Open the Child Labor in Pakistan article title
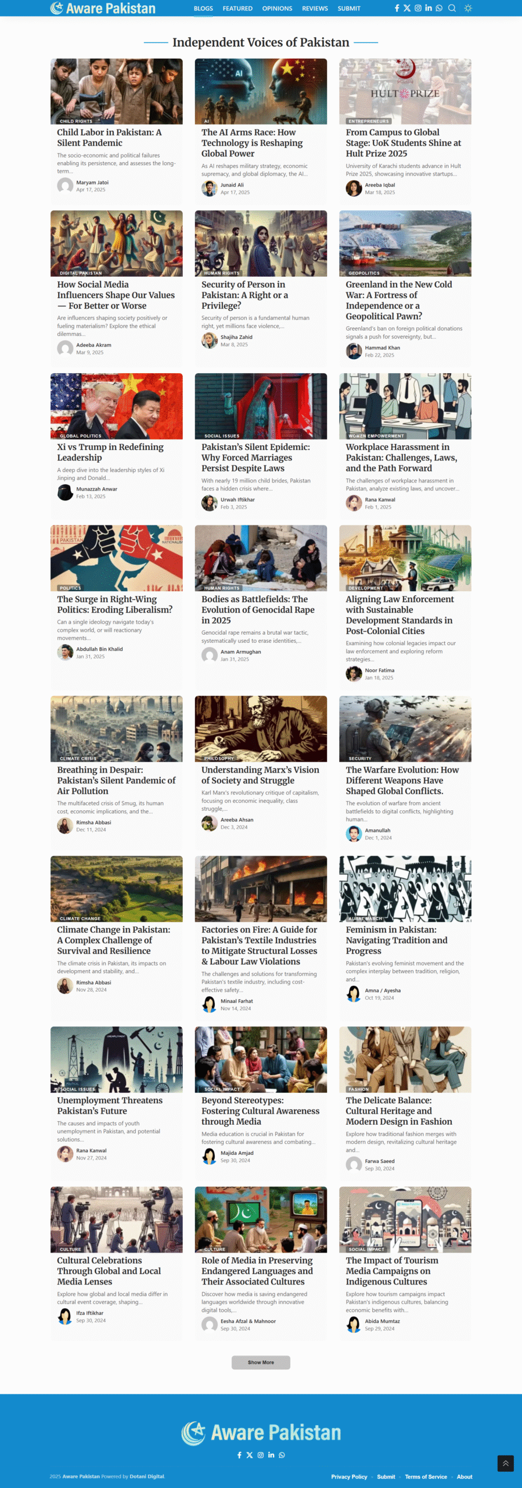 pyautogui.click(x=109, y=138)
